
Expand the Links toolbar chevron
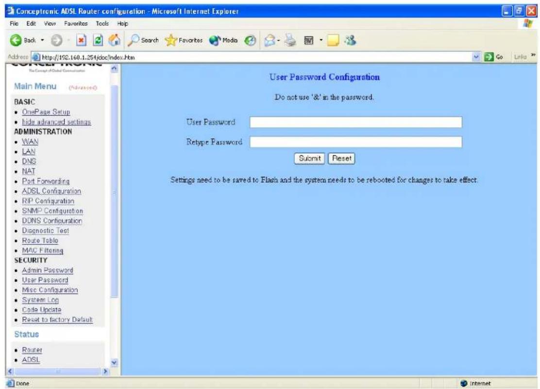pos(533,55)
